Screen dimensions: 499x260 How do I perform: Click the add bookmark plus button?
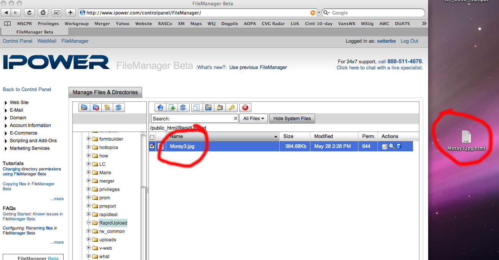(x=70, y=13)
